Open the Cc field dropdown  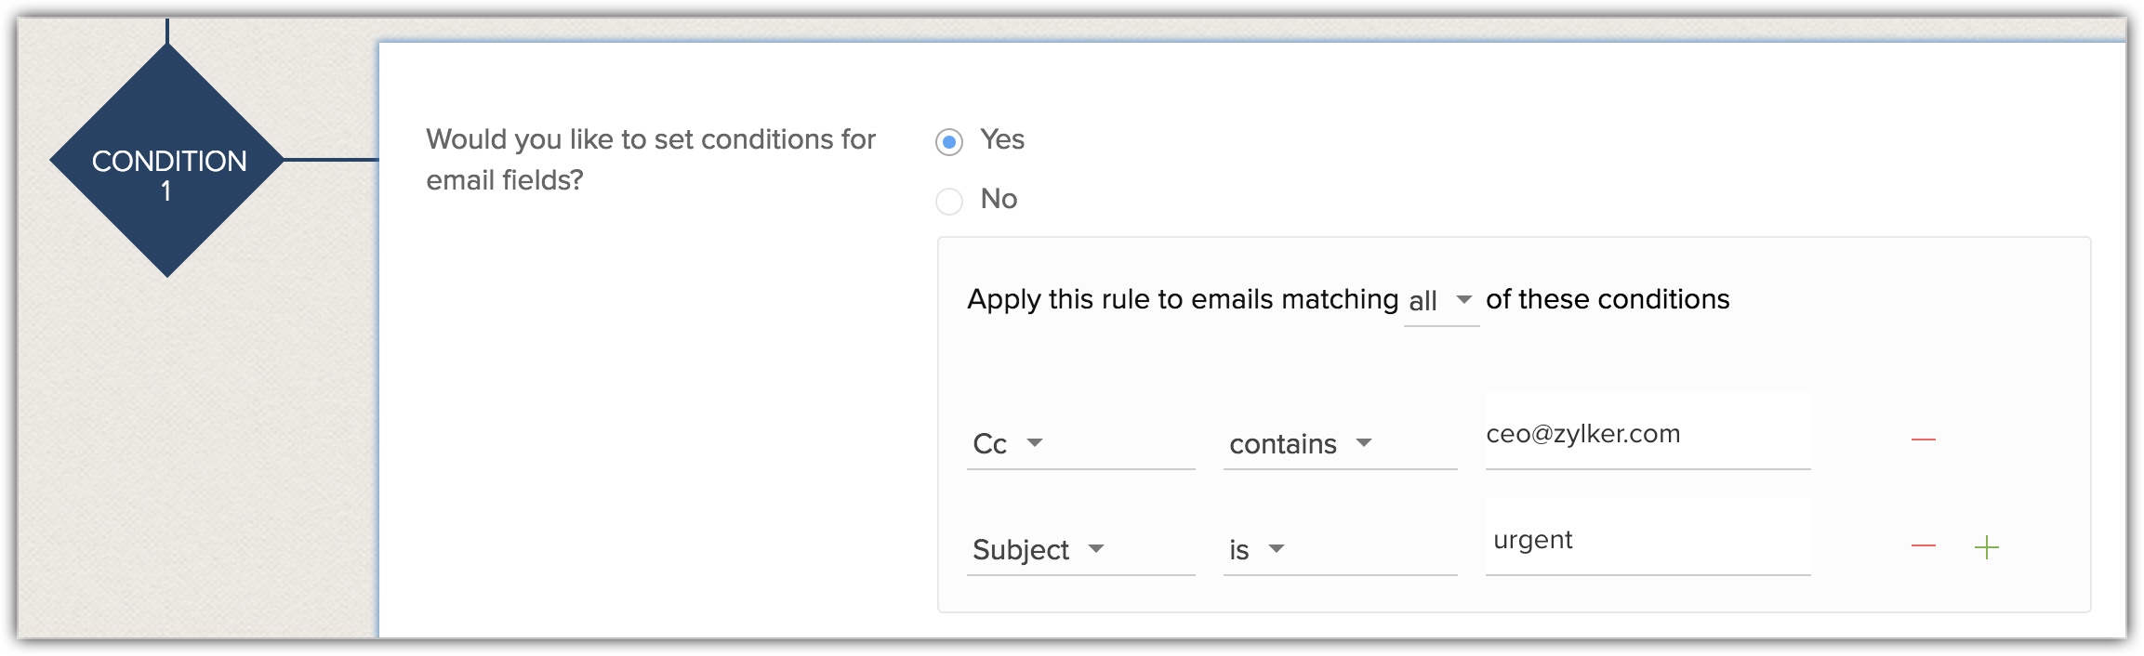tap(1080, 444)
